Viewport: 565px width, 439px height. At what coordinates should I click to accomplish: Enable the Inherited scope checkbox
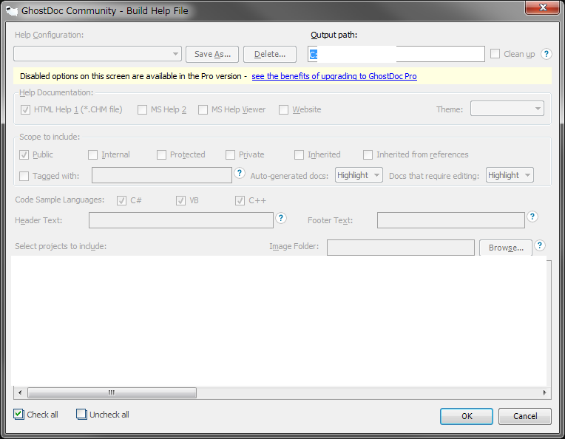coord(299,155)
